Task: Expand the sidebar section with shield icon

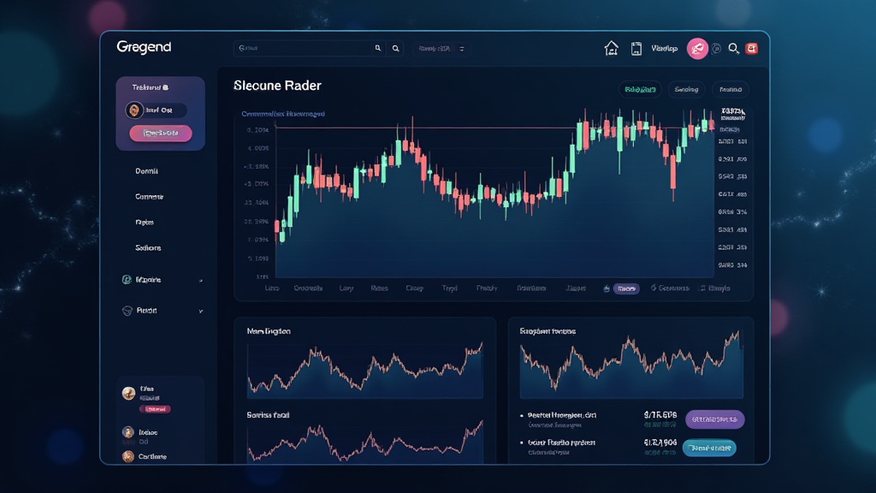Action: 200,311
